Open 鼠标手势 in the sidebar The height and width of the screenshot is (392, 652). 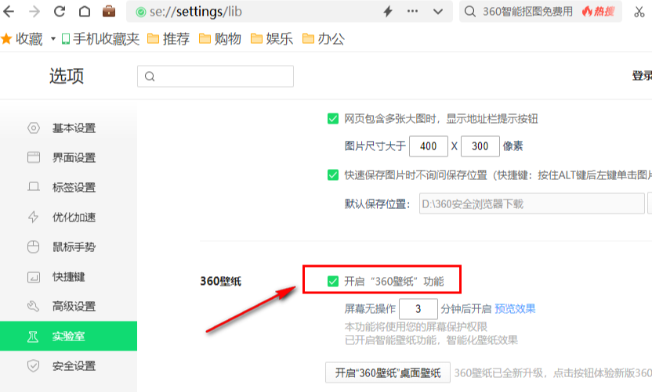[x=69, y=247]
